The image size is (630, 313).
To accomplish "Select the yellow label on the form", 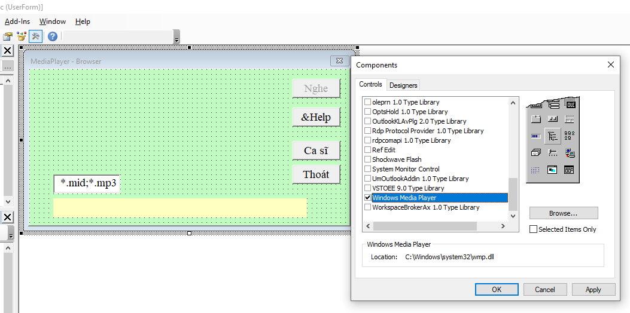I will point(180,207).
